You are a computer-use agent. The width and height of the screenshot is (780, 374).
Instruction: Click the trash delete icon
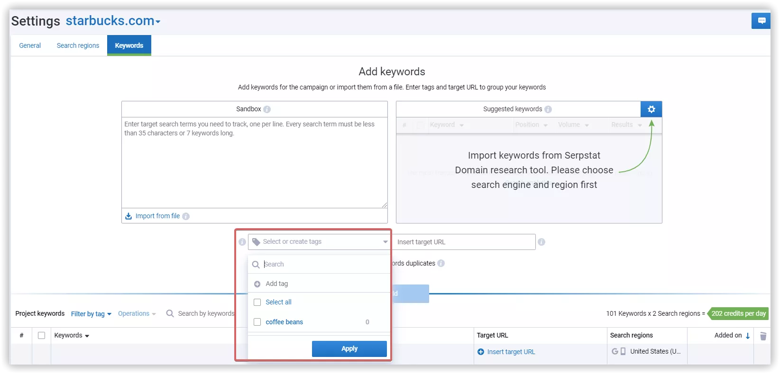point(763,336)
